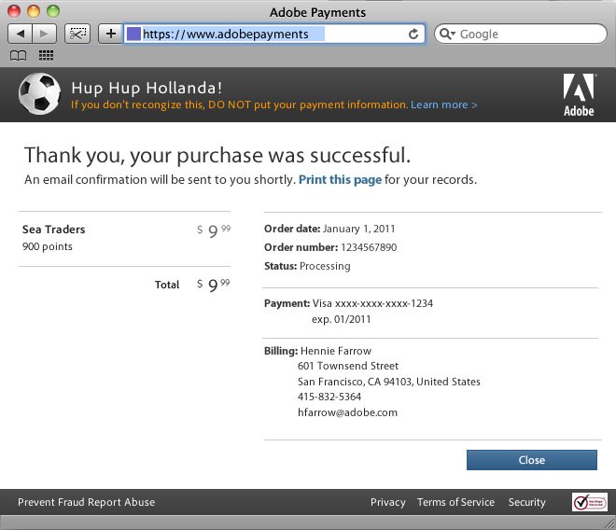This screenshot has width=616, height=530.
Task: Click the Adobe logo in header
Action: (x=579, y=95)
